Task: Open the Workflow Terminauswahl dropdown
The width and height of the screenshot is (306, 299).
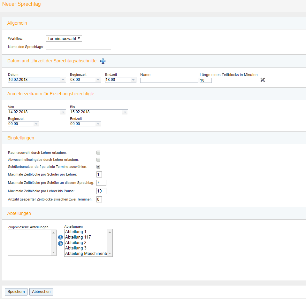Action: (x=64, y=38)
